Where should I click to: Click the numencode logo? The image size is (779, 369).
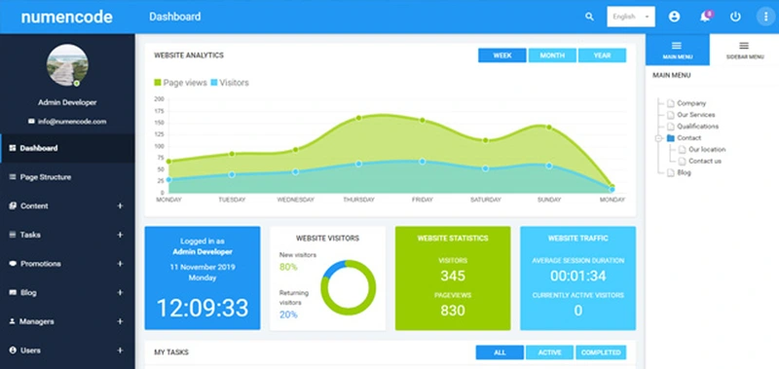(66, 17)
